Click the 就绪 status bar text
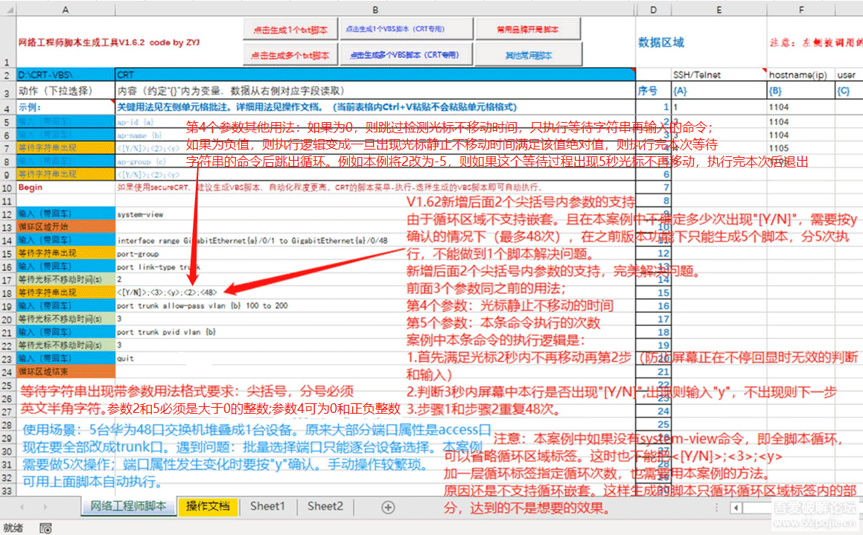Image resolution: width=863 pixels, height=535 pixels. pyautogui.click(x=13, y=528)
